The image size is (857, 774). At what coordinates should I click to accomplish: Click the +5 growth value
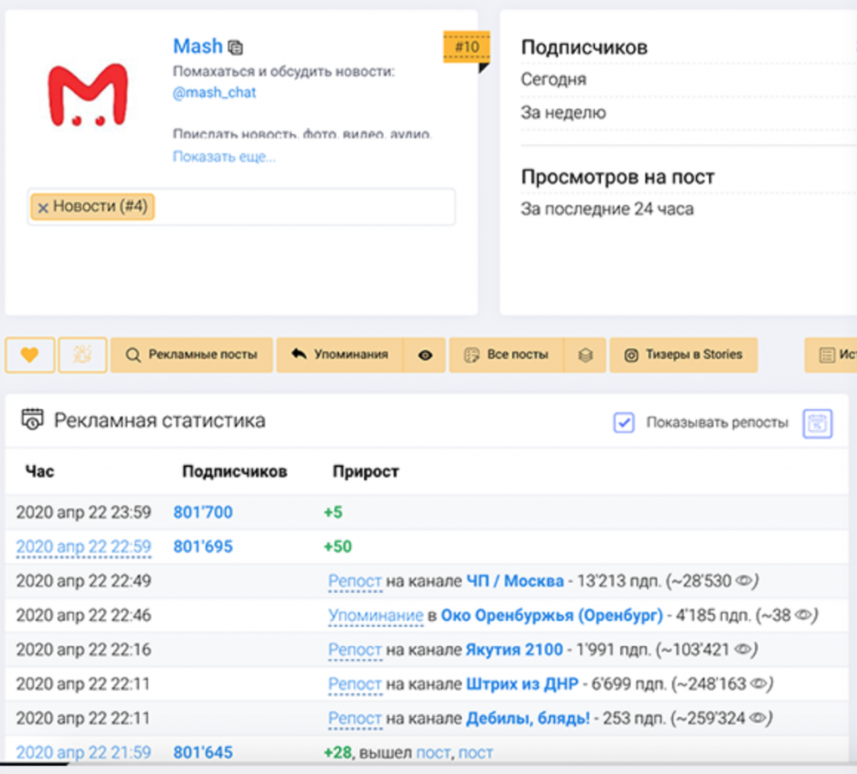click(333, 512)
